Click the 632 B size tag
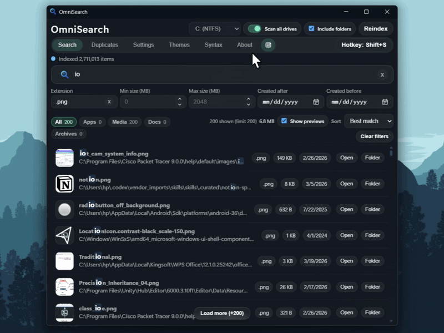Viewport: 444px width, 333px height. [285, 210]
